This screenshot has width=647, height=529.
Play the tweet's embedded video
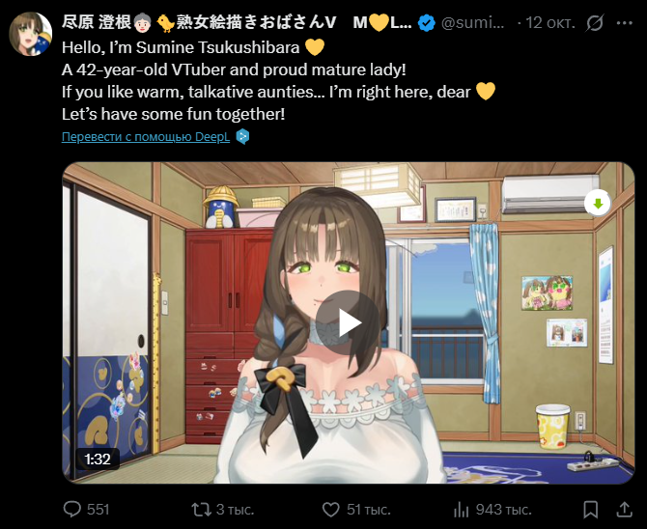click(x=347, y=322)
